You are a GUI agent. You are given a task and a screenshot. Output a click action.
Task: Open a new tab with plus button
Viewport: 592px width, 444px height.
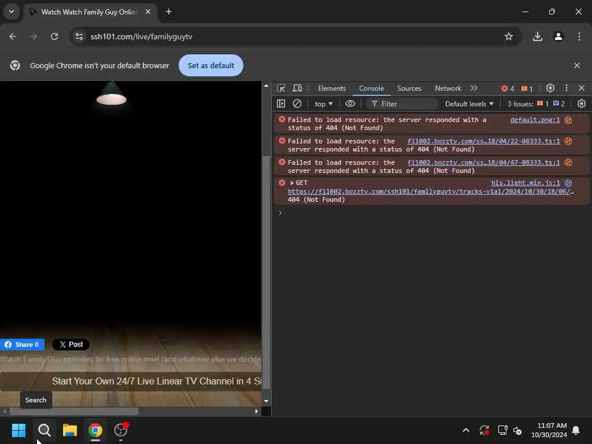[169, 12]
